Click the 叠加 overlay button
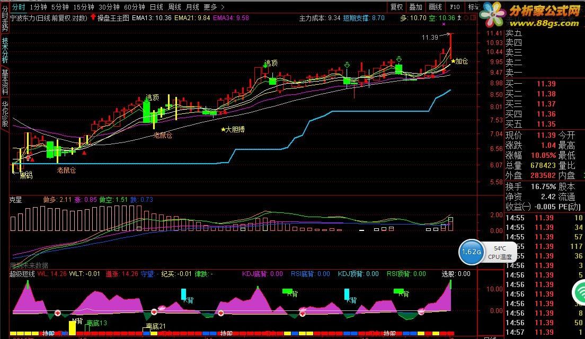This screenshot has height=339, width=585. [415, 7]
